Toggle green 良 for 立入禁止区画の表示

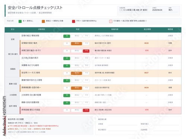67,58
